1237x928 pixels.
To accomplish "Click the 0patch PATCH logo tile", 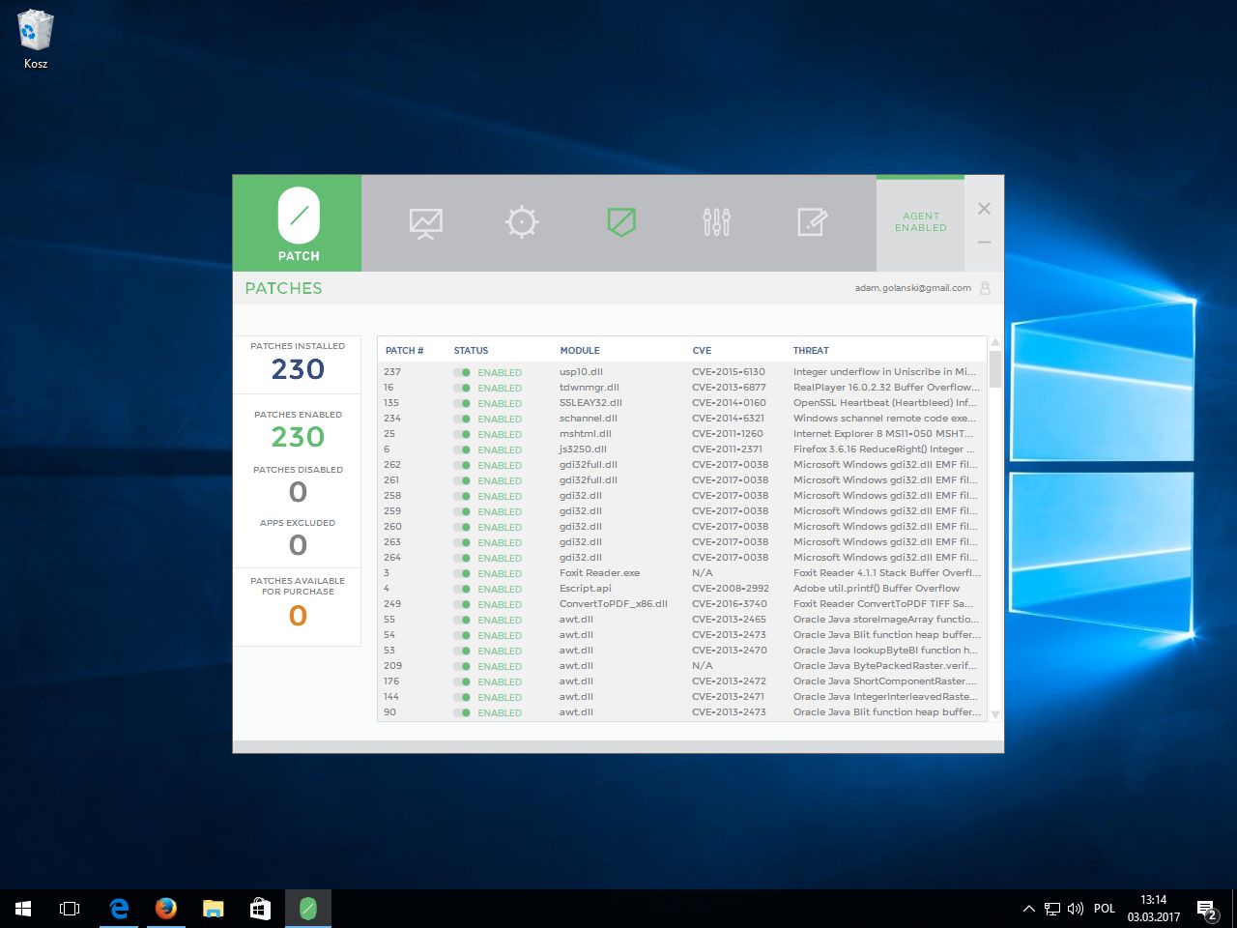I will tap(298, 223).
